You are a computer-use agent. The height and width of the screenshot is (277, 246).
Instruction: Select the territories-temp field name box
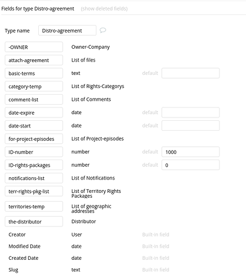tap(34, 206)
